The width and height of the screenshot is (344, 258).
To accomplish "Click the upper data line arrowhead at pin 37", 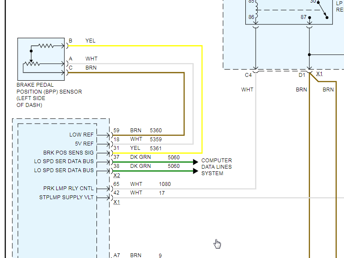I will coord(196,162).
